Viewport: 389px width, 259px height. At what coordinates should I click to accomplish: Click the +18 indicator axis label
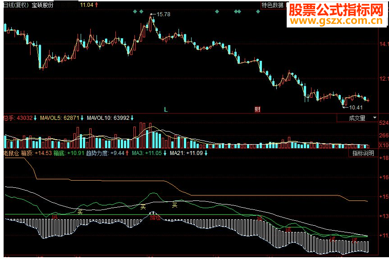(384, 158)
